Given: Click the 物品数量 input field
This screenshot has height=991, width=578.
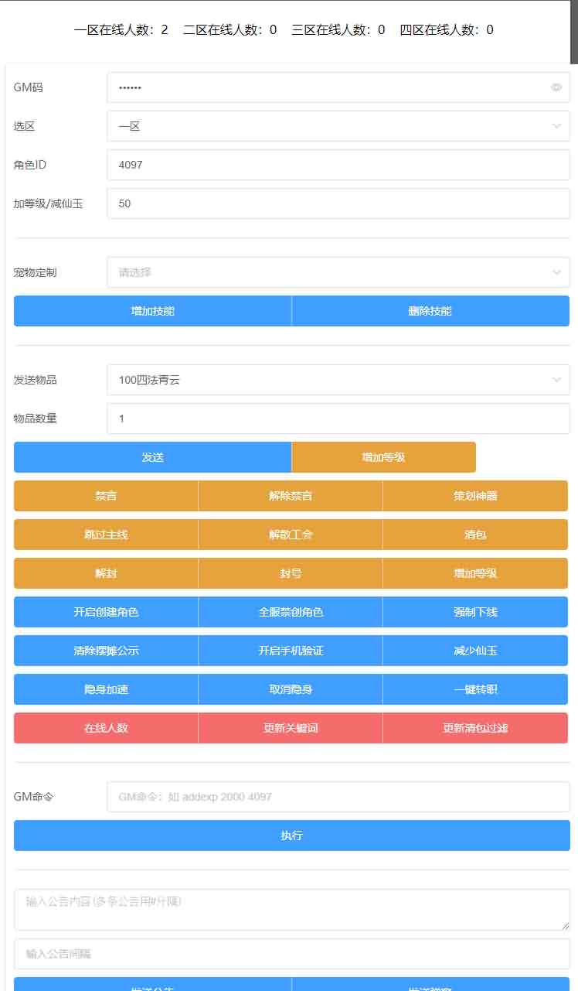Looking at the screenshot, I should coord(338,419).
